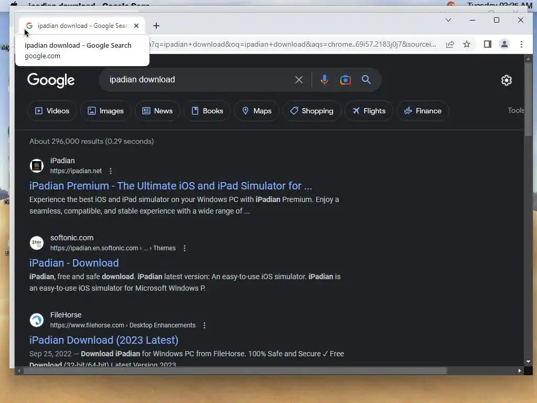Image resolution: width=537 pixels, height=403 pixels.
Task: Bookmark this page with the star icon
Action: [x=466, y=44]
